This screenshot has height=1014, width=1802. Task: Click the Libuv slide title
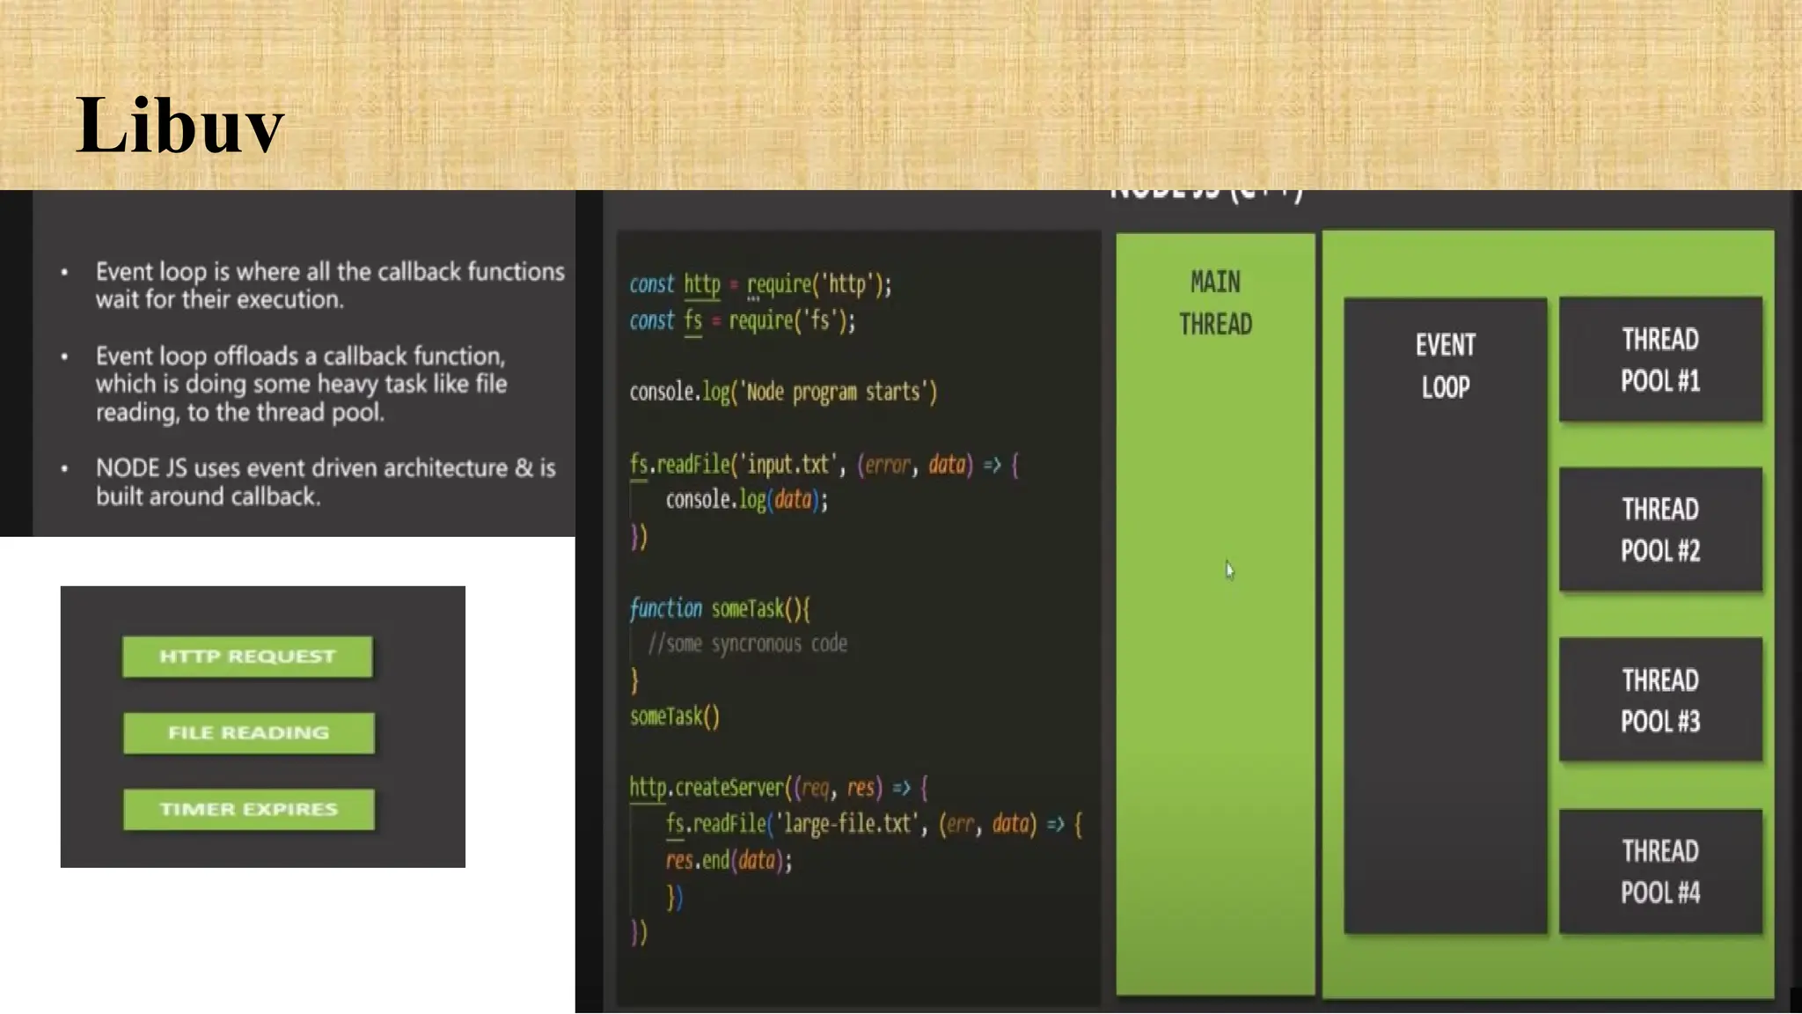(x=180, y=125)
